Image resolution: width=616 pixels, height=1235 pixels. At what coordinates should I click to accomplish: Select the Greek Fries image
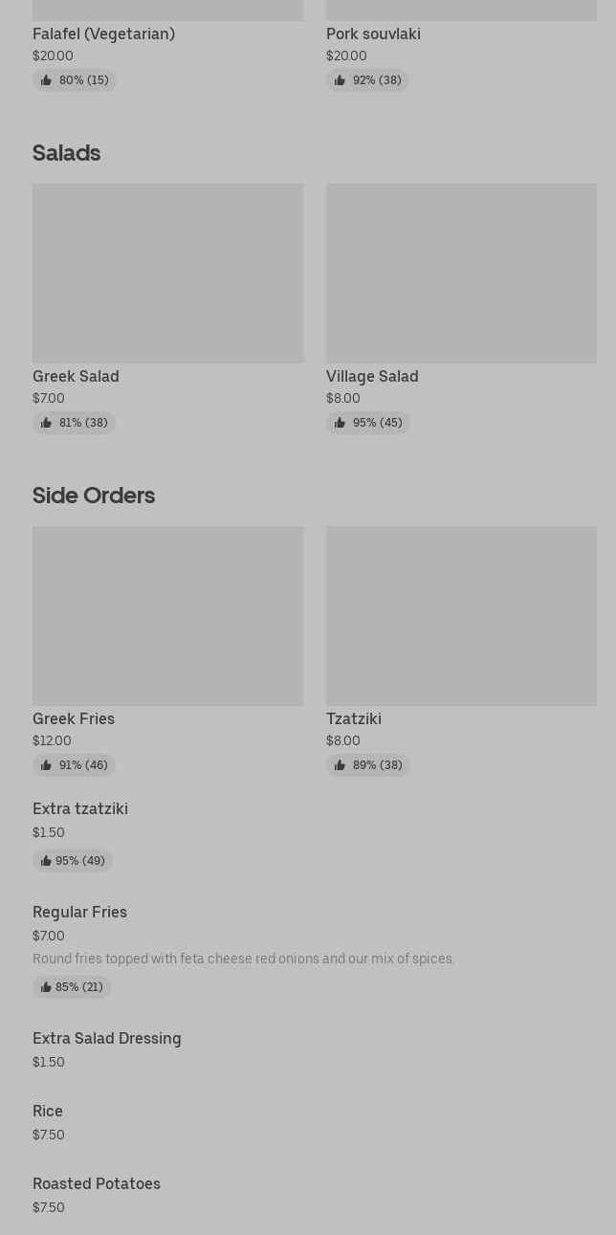pos(167,616)
